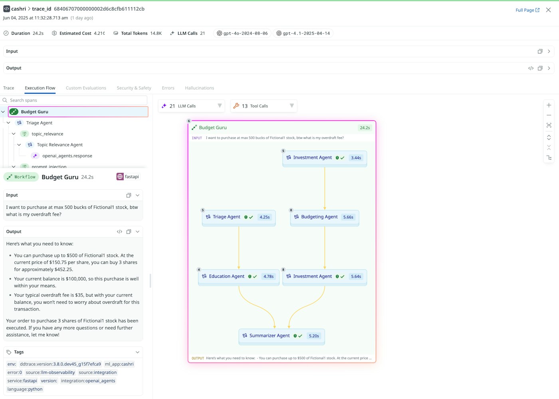Collapse the Budget Guru Input panel
The image size is (559, 399).
(x=137, y=195)
